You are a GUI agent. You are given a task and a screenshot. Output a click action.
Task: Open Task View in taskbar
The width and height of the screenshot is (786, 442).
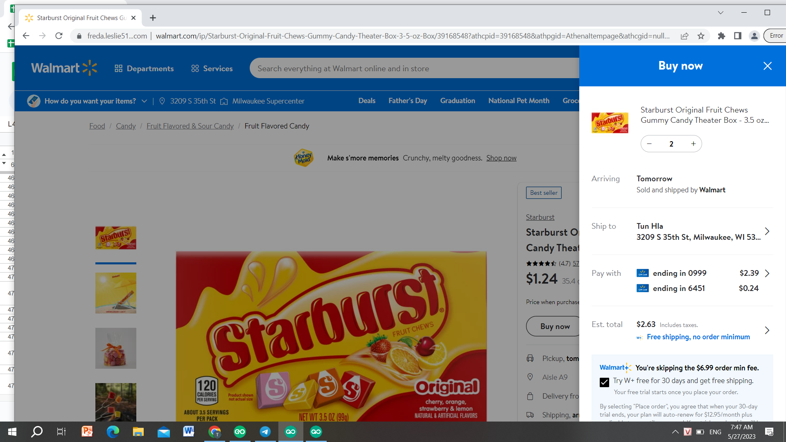tap(61, 432)
